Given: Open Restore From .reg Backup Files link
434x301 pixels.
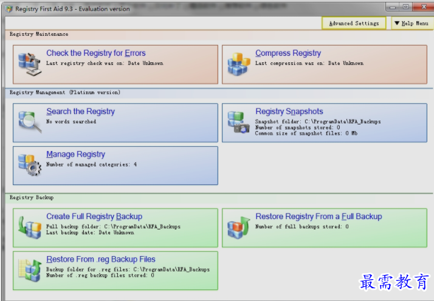Looking at the screenshot, I should click(101, 259).
